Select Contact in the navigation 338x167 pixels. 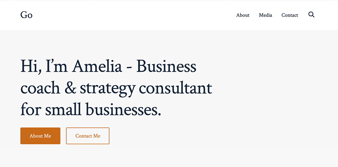click(x=290, y=15)
